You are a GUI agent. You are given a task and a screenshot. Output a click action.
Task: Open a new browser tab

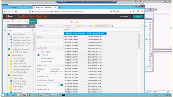click(59, 7)
